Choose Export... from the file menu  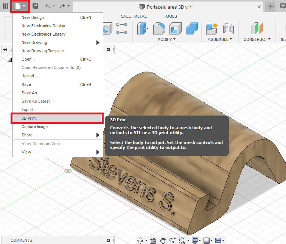[58, 109]
